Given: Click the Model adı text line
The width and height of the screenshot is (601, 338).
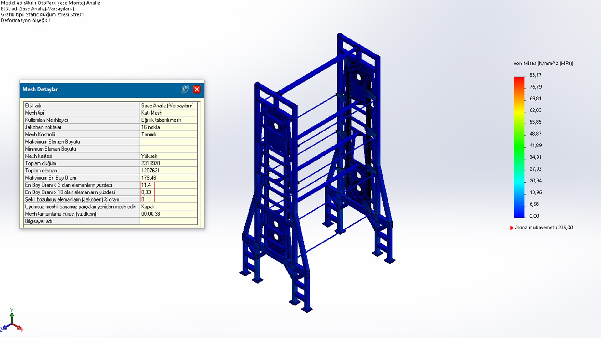Looking at the screenshot, I should point(50,3).
